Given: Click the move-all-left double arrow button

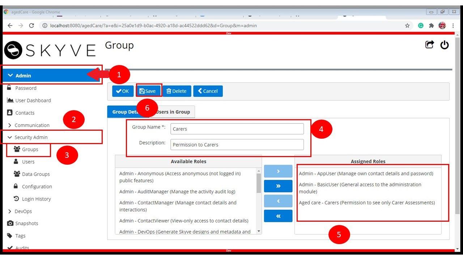Looking at the screenshot, I should pos(278,216).
